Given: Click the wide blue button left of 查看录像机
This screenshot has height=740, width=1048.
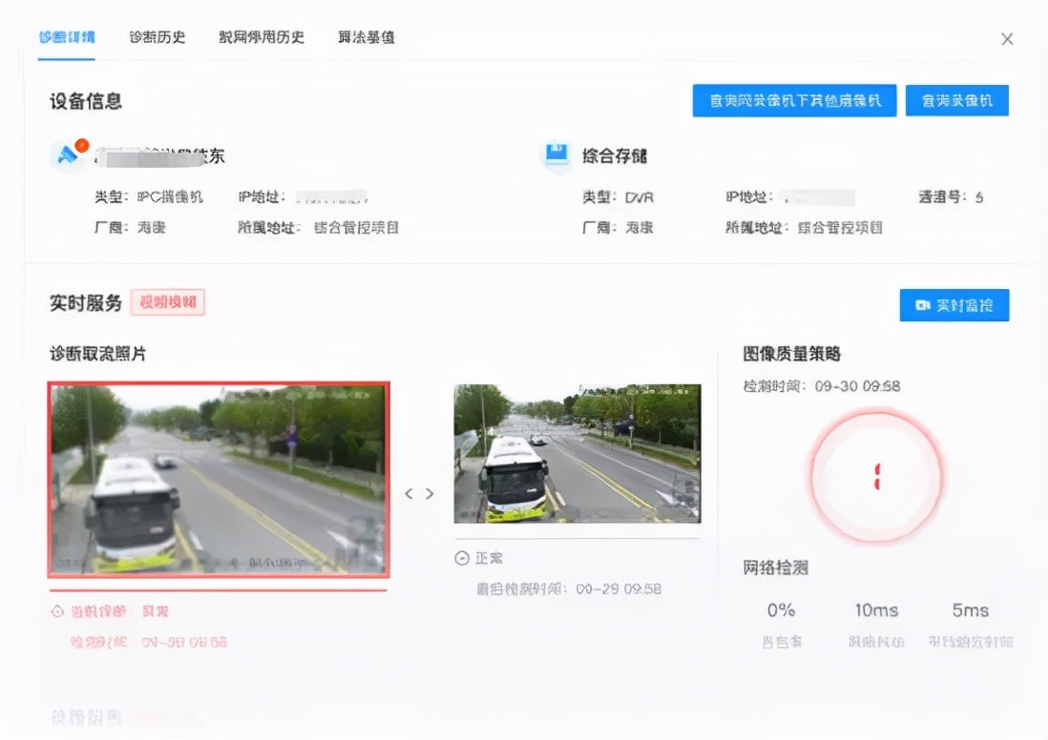Looking at the screenshot, I should click(794, 101).
